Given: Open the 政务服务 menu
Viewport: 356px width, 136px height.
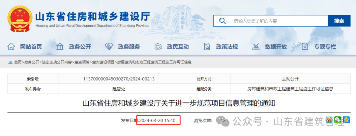Looking at the screenshot, I should (x=129, y=47).
